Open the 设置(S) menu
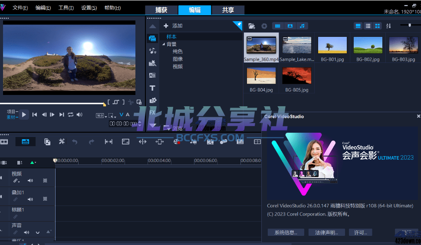The width and height of the screenshot is (421, 245). [89, 8]
